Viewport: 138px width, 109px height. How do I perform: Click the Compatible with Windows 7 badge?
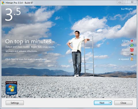[x=11, y=88]
